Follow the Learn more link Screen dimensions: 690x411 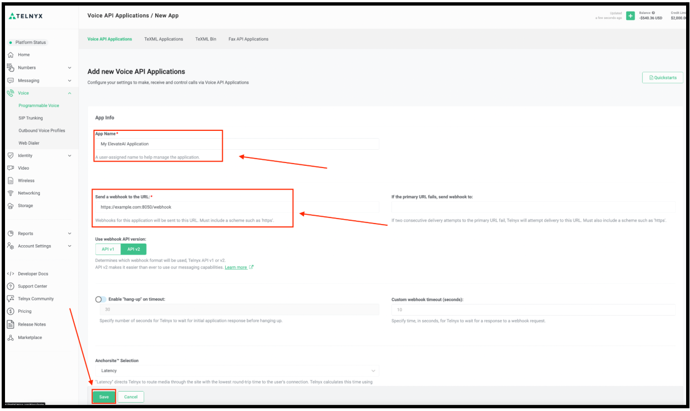tap(236, 267)
